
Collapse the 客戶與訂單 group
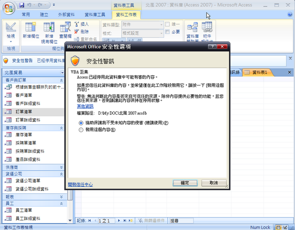(x=61, y=80)
